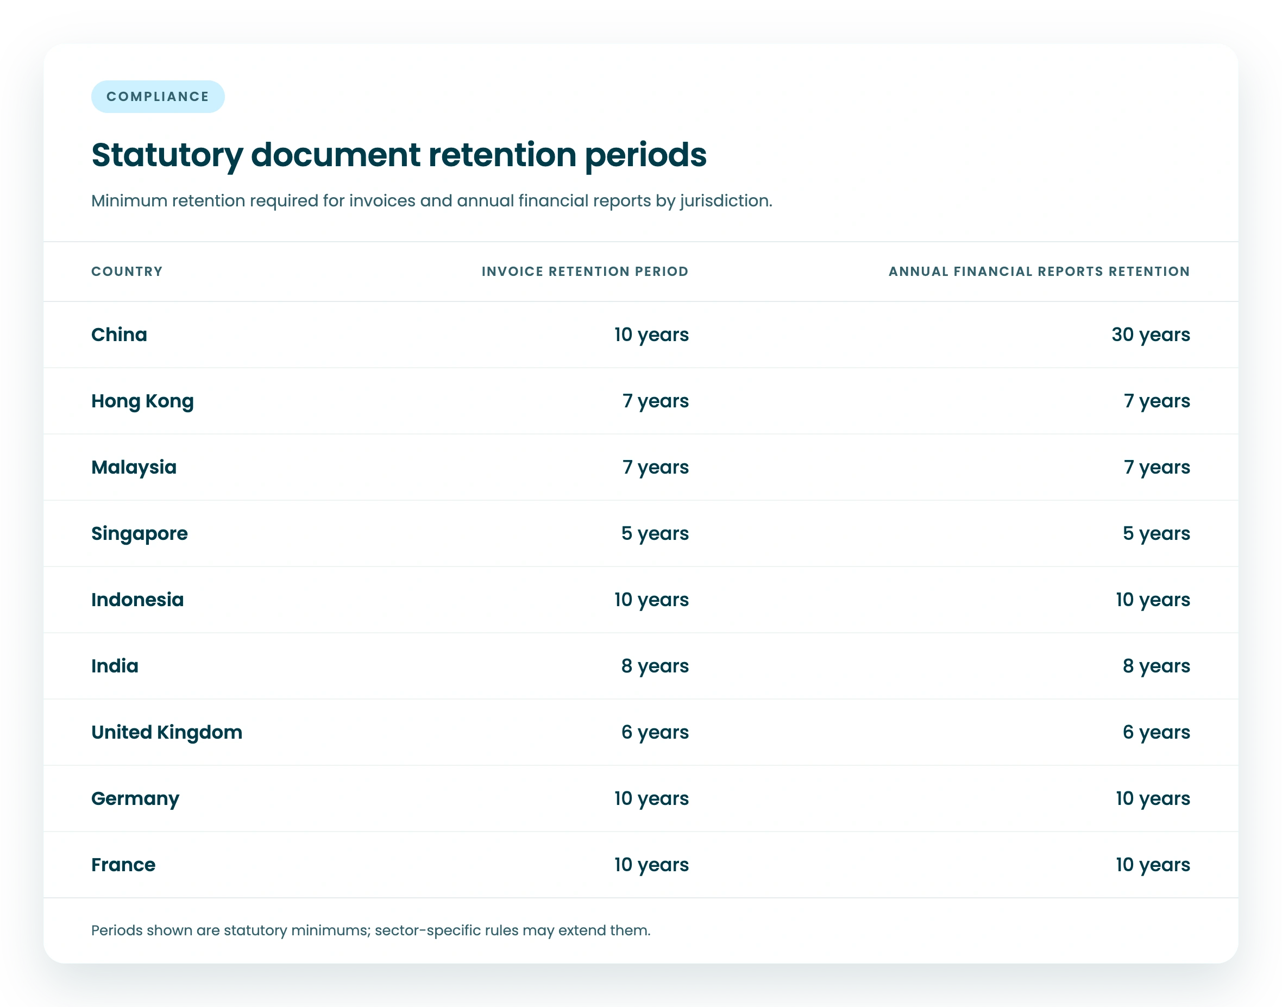
Task: Click Hong Kong's invoice retention '7 years'
Action: tap(656, 401)
